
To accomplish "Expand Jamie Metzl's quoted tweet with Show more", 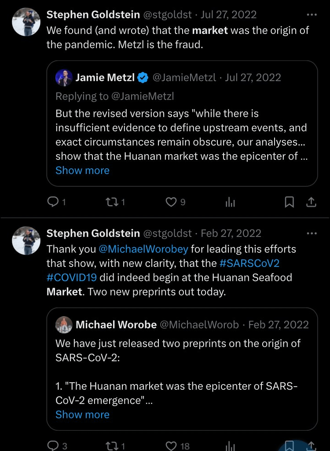I will (82, 170).
